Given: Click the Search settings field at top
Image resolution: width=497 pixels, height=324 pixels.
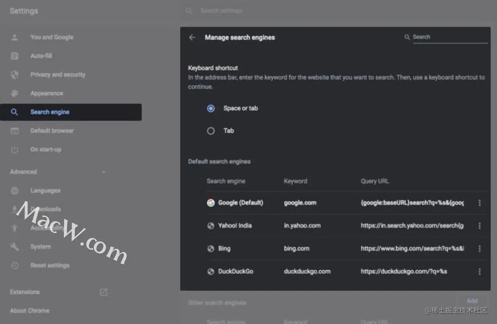Looking at the screenshot, I should [x=221, y=11].
